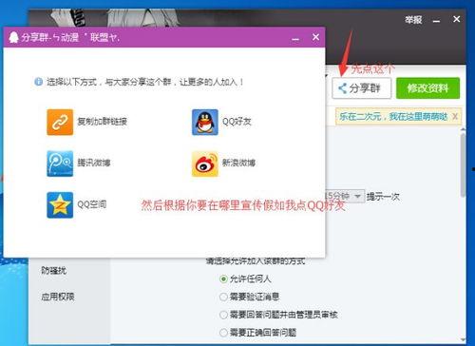The image size is (475, 346).
Task: Click the 分享群 button
Action: point(361,88)
